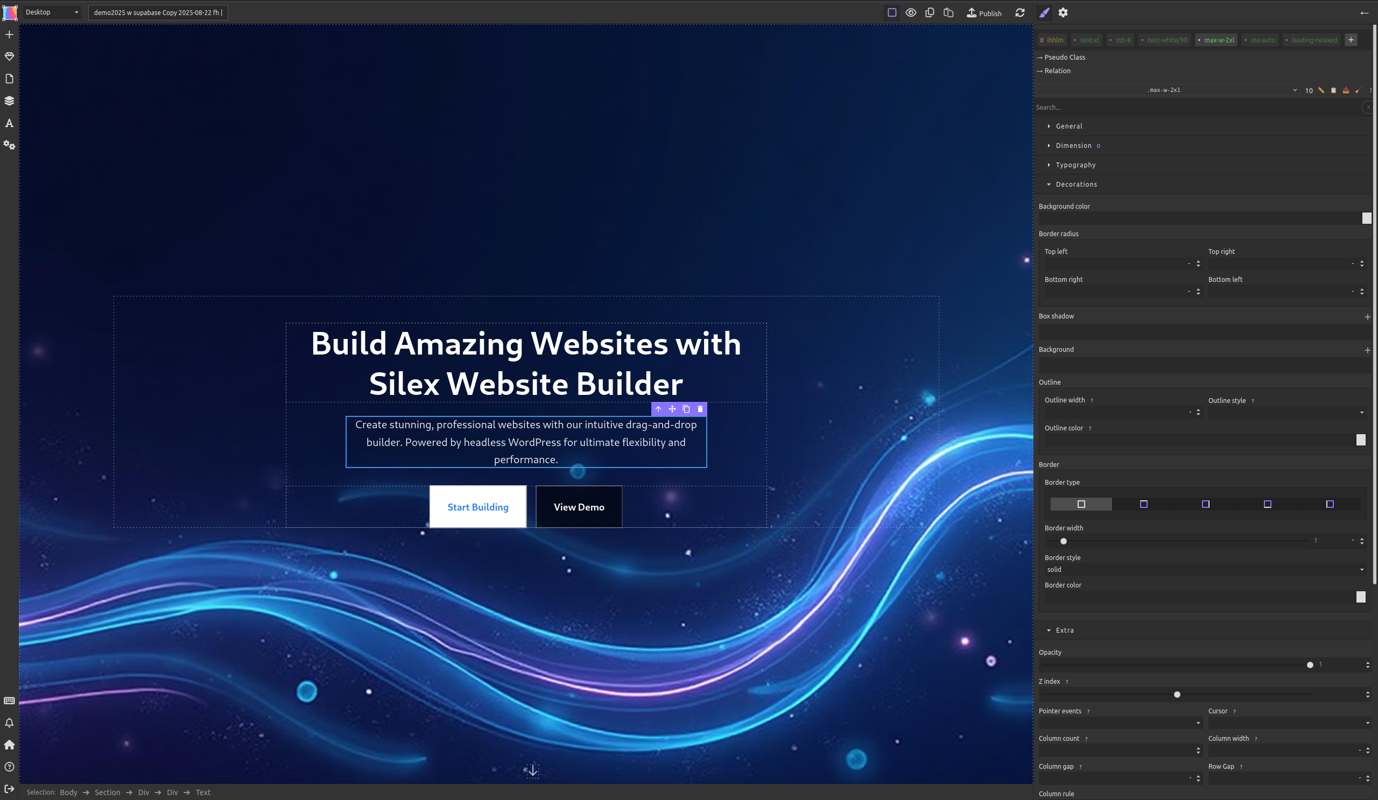Open the Desktop device dropdown
Image resolution: width=1378 pixels, height=800 pixels.
(x=52, y=12)
